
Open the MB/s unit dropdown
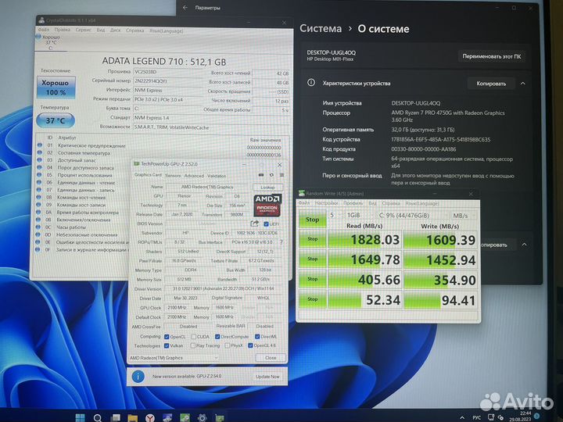click(x=462, y=216)
